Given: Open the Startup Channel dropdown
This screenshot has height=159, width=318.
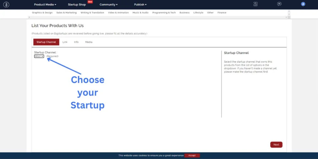Looking at the screenshot, I should point(39,56).
